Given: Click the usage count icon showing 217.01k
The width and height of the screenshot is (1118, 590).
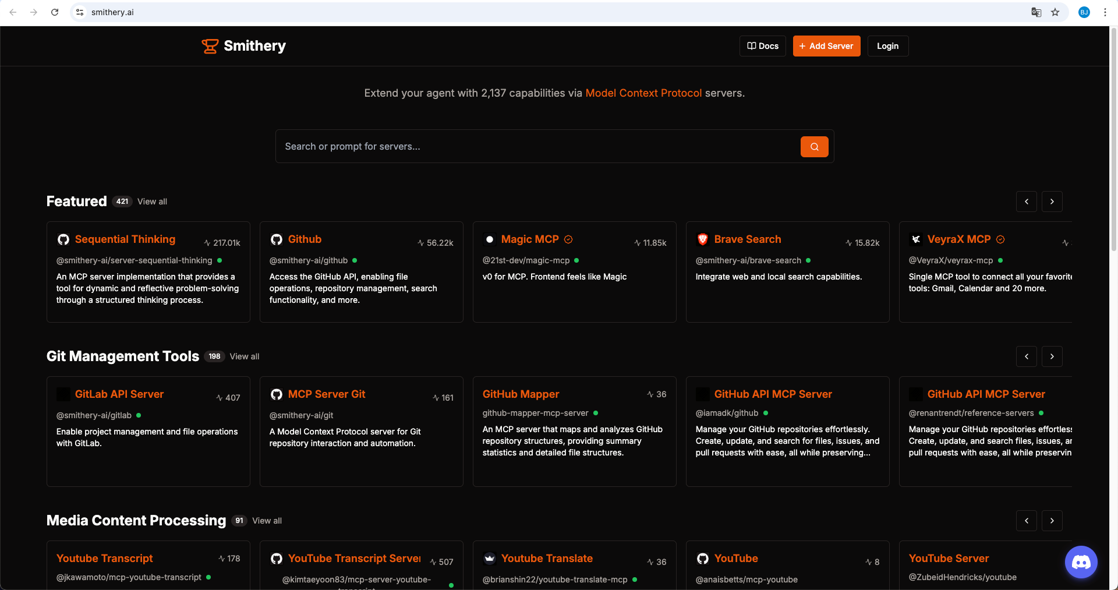Looking at the screenshot, I should point(207,243).
